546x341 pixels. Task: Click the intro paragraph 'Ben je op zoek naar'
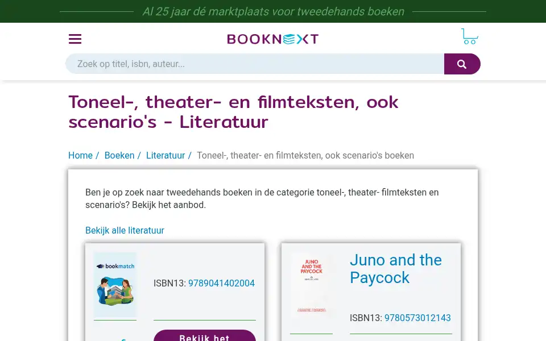point(262,199)
